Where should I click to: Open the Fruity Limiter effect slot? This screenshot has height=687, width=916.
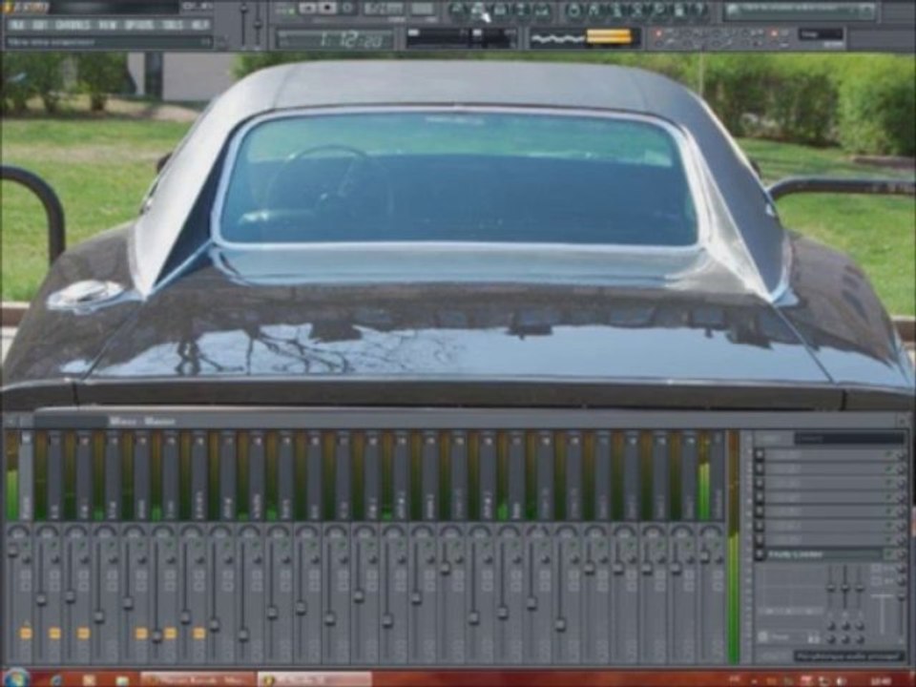coord(824,553)
